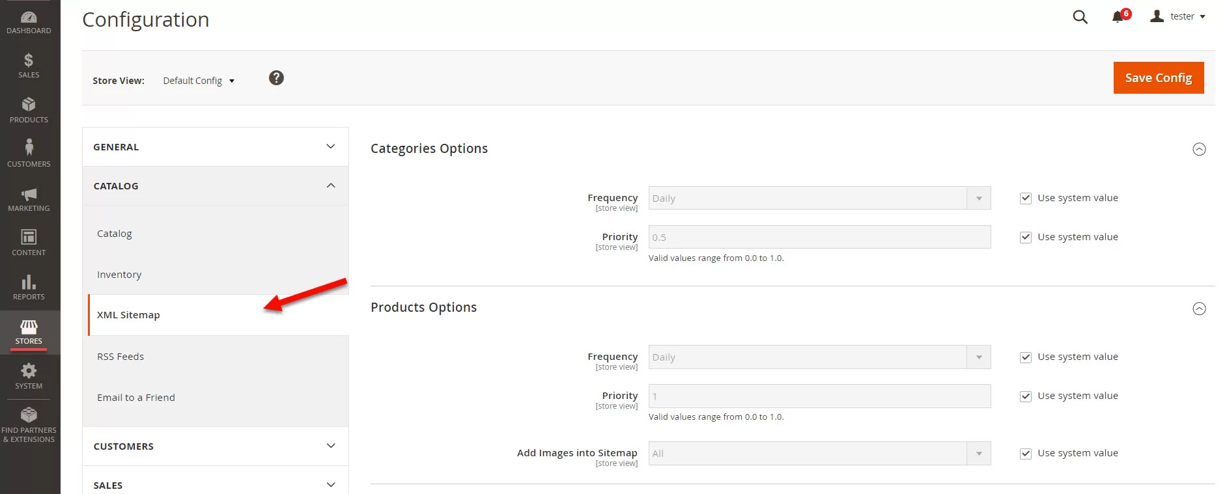The height and width of the screenshot is (494, 1227).
Task: Open the Marketing megaphone icon
Action: [29, 194]
